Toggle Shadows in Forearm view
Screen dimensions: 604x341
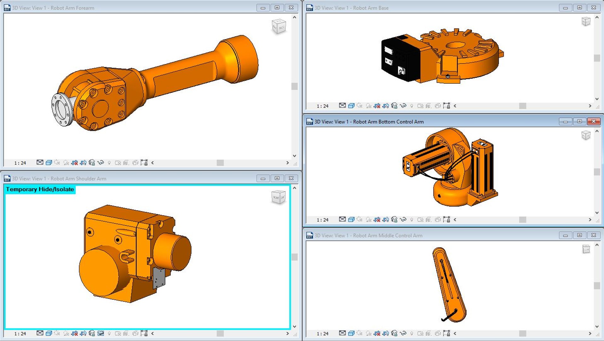tap(66, 163)
